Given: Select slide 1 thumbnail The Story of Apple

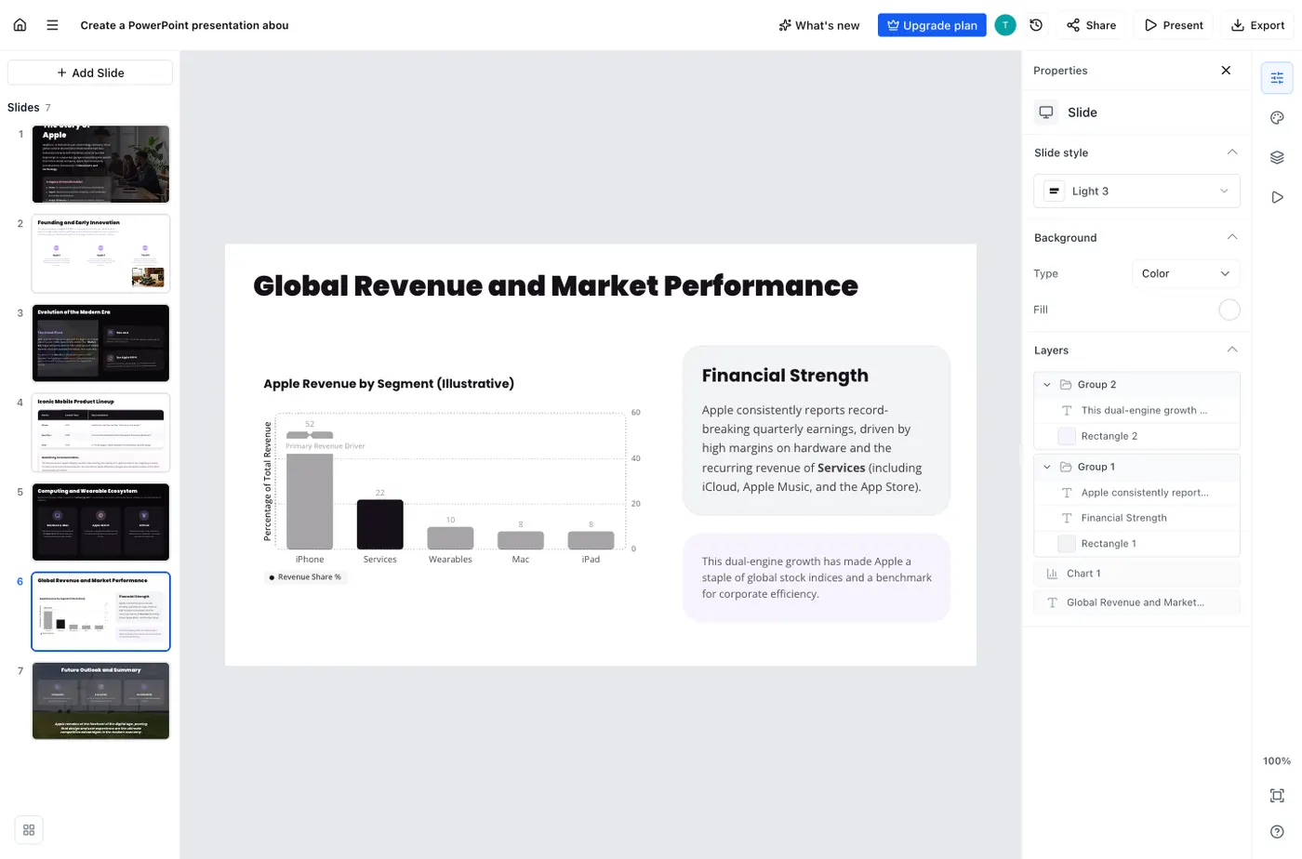Looking at the screenshot, I should [100, 165].
